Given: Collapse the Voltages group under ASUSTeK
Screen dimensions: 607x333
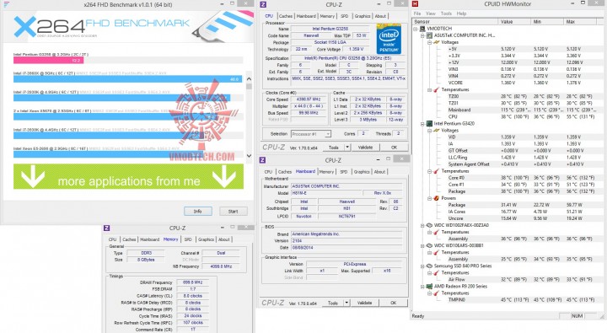Looking at the screenshot, I should (430, 42).
